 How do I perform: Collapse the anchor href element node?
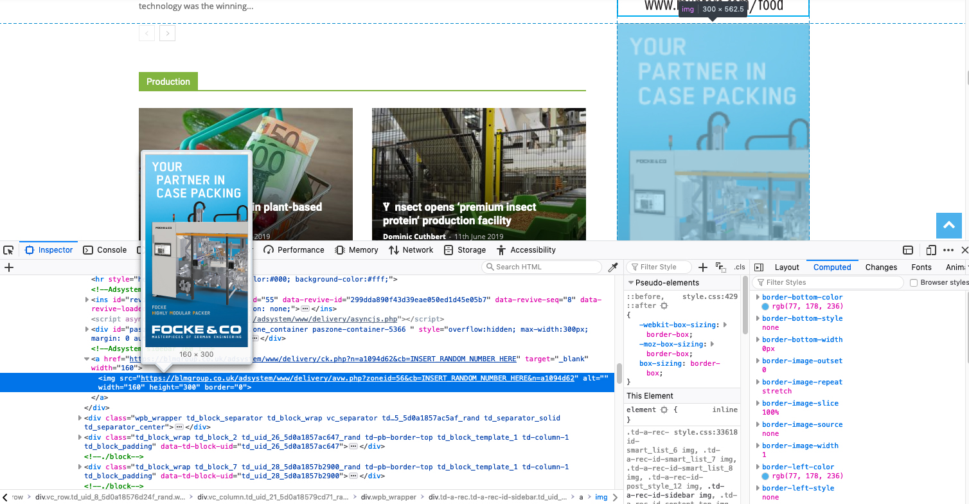87,359
